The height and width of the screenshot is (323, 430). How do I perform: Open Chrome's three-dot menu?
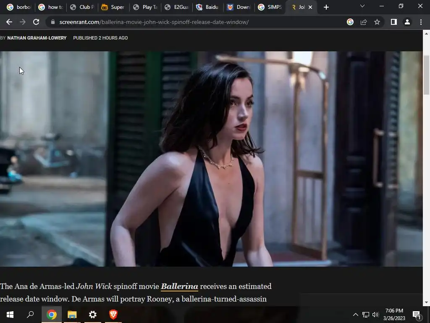coord(421,22)
